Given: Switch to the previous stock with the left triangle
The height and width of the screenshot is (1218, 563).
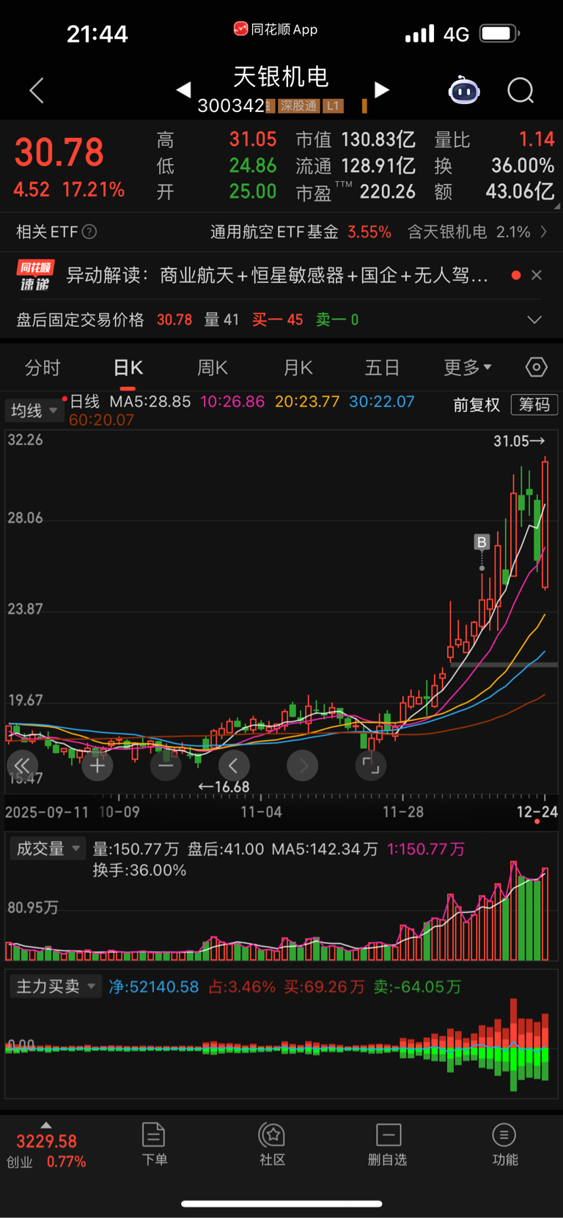Looking at the screenshot, I should click(183, 89).
